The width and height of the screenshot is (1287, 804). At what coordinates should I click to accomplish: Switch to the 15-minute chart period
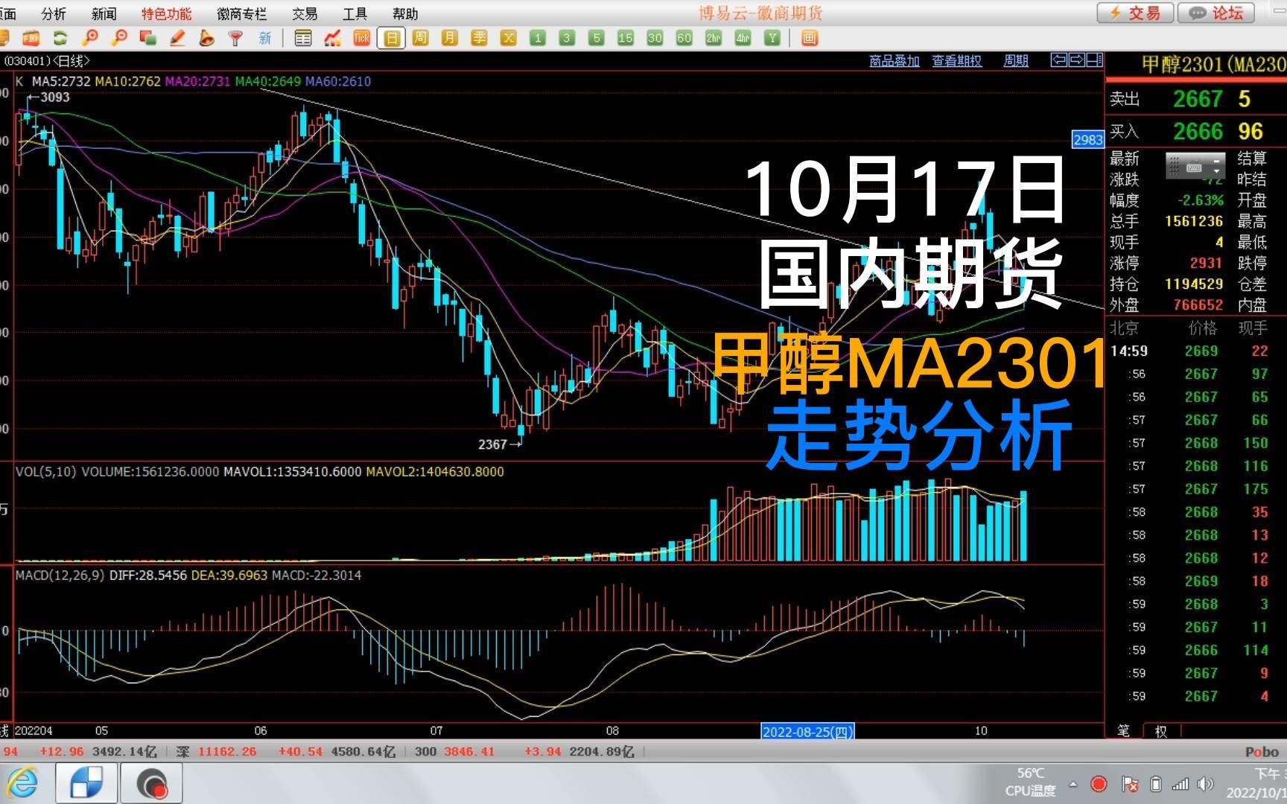[626, 38]
